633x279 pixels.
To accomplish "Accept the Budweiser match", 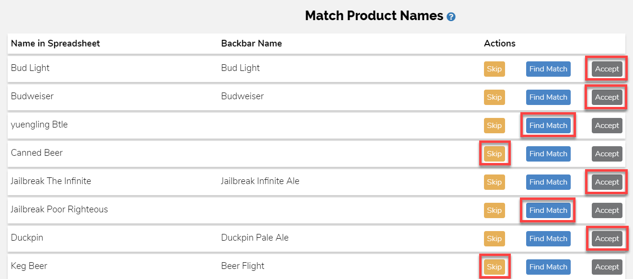I will coord(607,97).
